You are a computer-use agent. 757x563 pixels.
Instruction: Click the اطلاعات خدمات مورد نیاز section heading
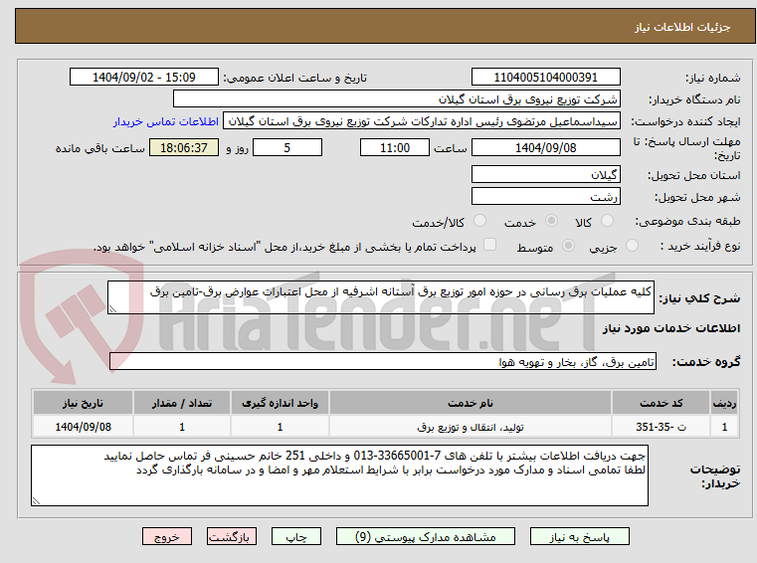tap(671, 328)
